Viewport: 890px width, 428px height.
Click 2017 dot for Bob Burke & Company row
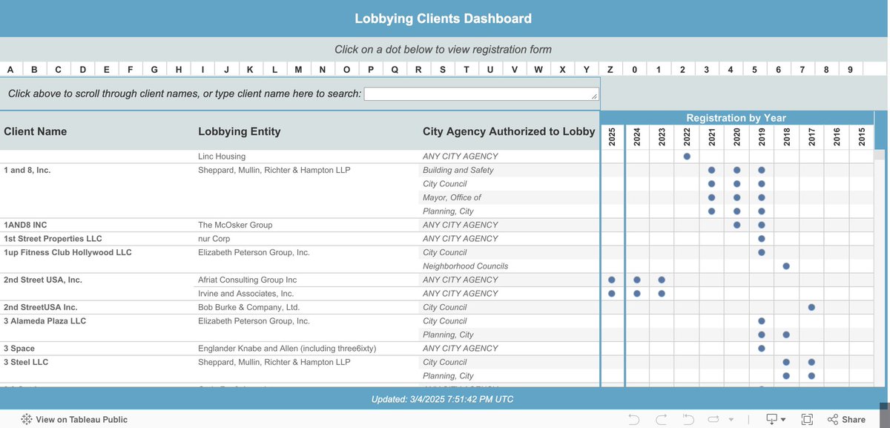pyautogui.click(x=811, y=307)
